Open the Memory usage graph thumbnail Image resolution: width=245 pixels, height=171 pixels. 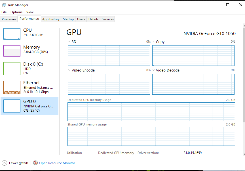[x=12, y=51]
